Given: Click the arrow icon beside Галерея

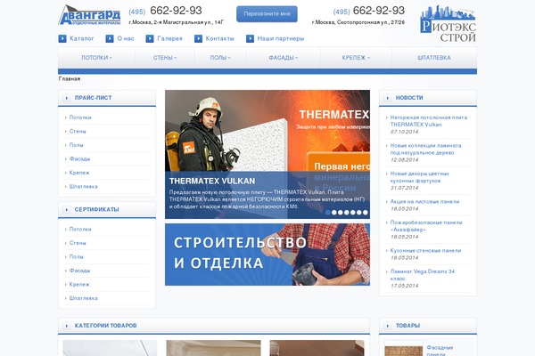Looking at the screenshot, I should [150, 39].
